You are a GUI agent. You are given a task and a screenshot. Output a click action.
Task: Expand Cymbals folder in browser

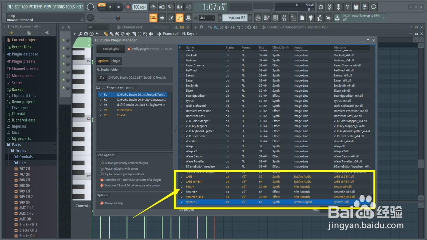coord(26,157)
